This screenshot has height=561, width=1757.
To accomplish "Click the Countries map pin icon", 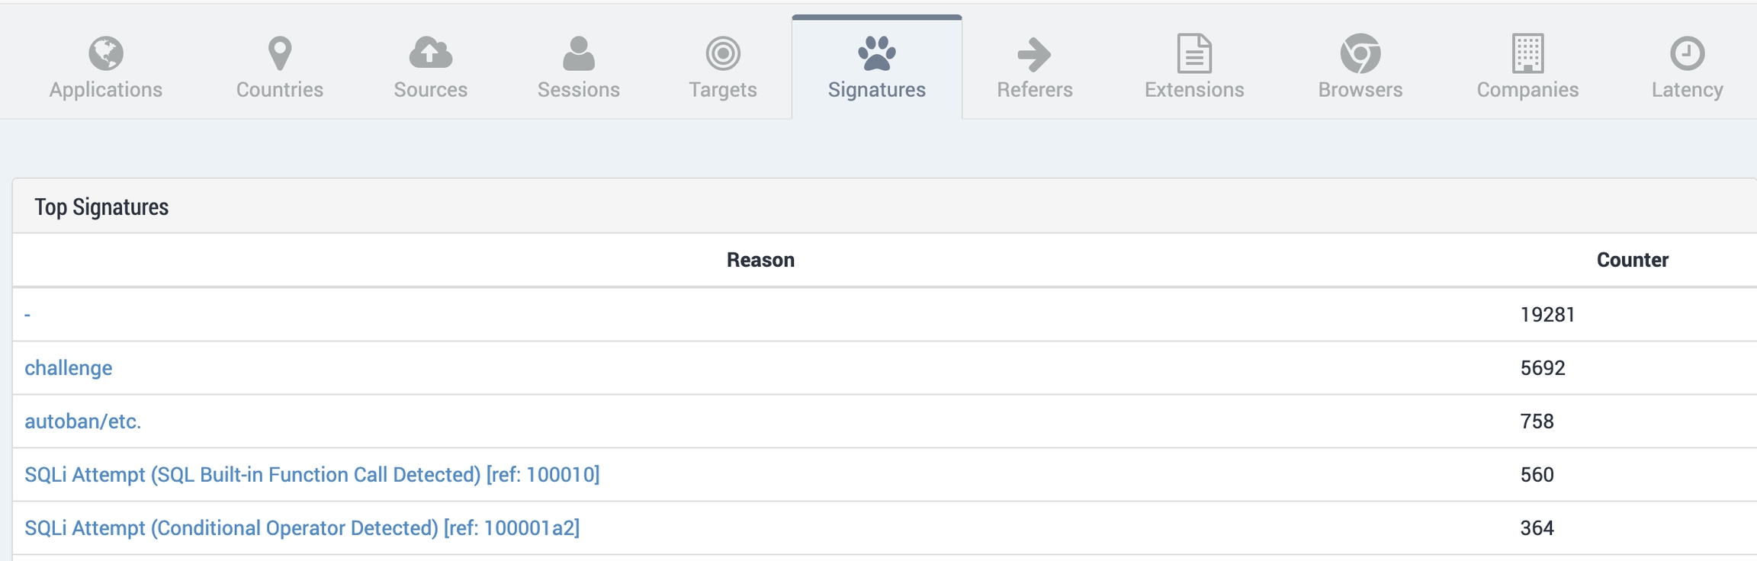I will (280, 53).
